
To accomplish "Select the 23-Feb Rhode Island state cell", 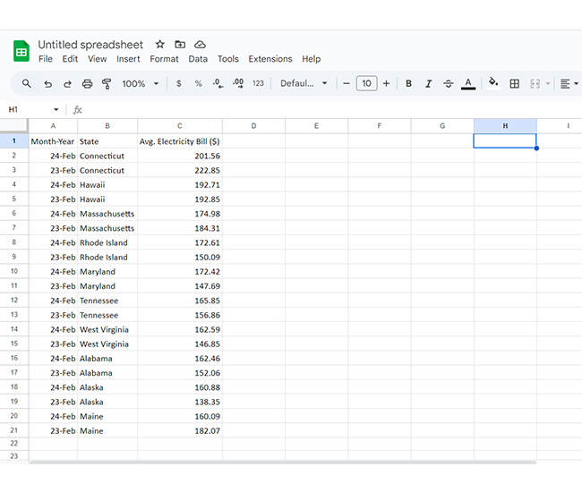I will click(107, 257).
